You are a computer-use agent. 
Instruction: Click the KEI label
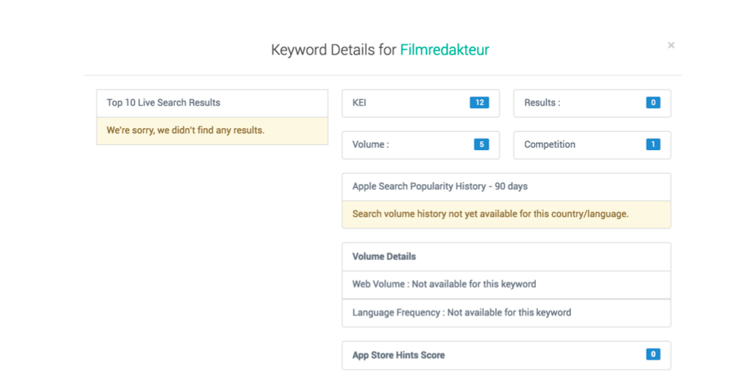click(x=359, y=103)
